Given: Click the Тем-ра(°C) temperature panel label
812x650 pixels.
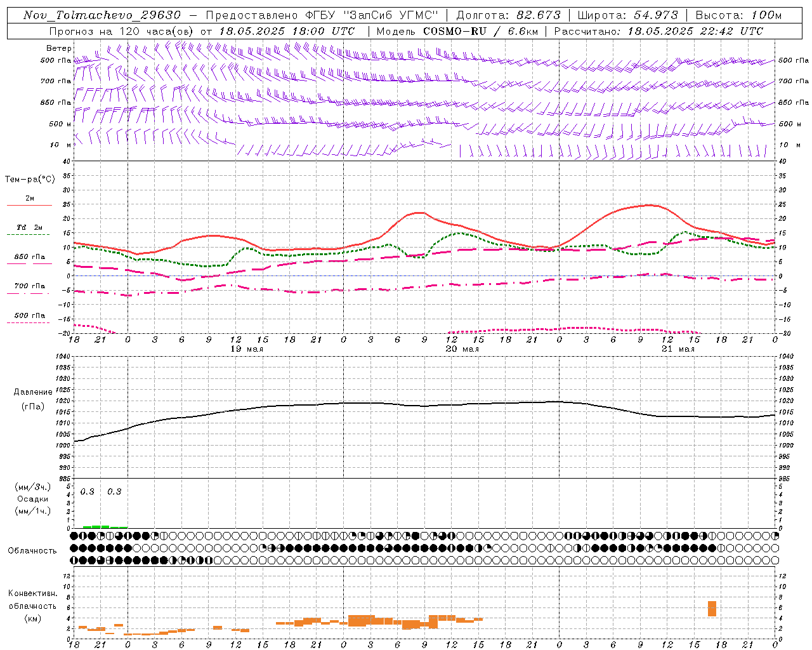Looking at the screenshot, I should (30, 180).
